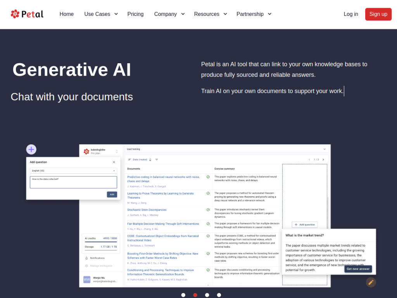Expand the Partnership menu

(x=254, y=14)
